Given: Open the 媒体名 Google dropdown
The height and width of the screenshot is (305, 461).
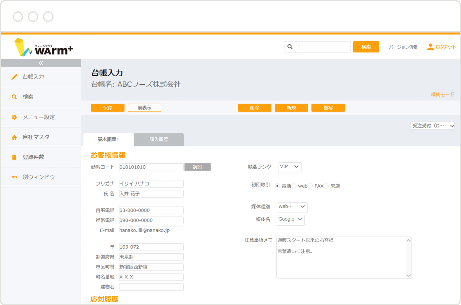Looking at the screenshot, I should pos(290,220).
